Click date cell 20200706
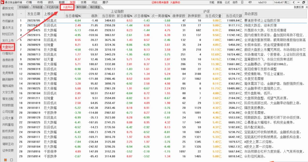Image resolution: width=308 pixels, height=162 pixels. 34,64
